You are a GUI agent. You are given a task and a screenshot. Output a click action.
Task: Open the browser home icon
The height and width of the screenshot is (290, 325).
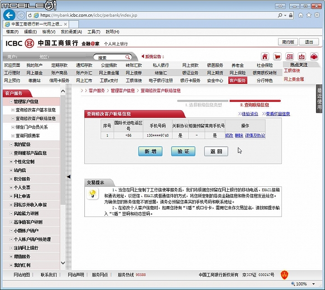point(301,15)
